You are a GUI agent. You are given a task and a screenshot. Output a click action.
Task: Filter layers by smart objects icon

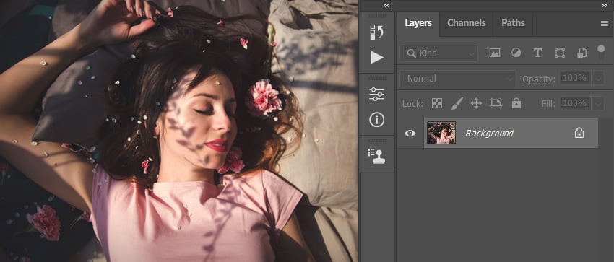click(581, 53)
